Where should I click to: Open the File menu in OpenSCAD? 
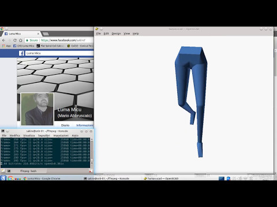tap(99, 33)
